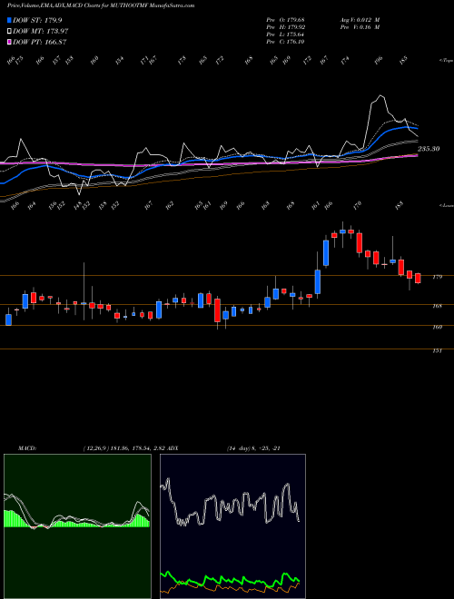Viewport: 454px width, 599px height.
Task: Click the white price line peak on EMA chart
Action: 380,95
